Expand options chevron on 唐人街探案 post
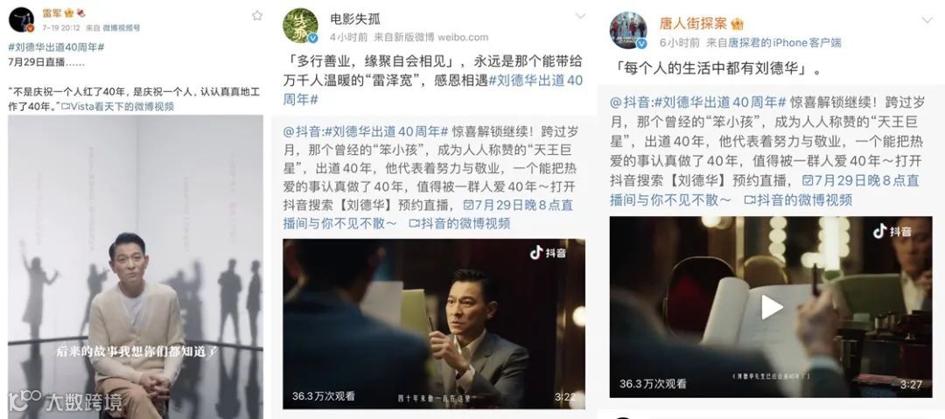Image resolution: width=945 pixels, height=419 pixels. pos(927,20)
